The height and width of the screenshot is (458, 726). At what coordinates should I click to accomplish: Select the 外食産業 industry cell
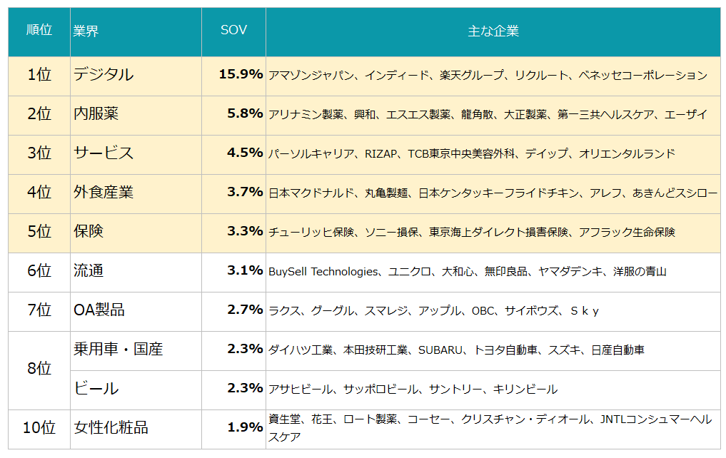[104, 193]
